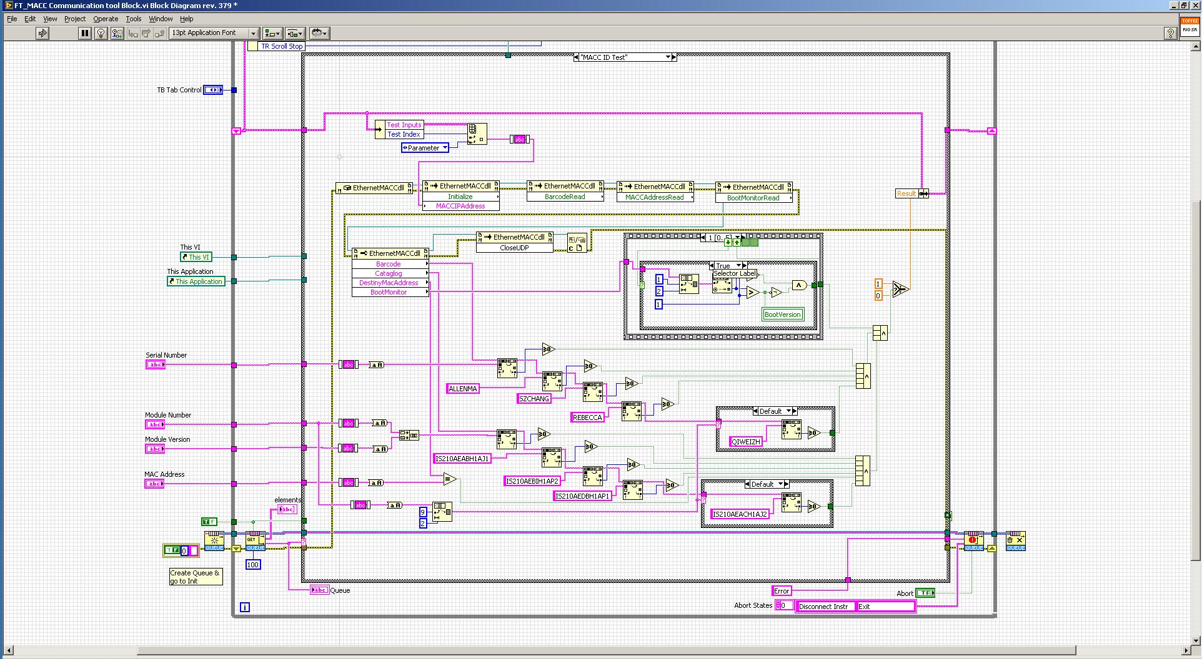Select the Equal comparison node
1202x659 pixels.
pos(450,479)
